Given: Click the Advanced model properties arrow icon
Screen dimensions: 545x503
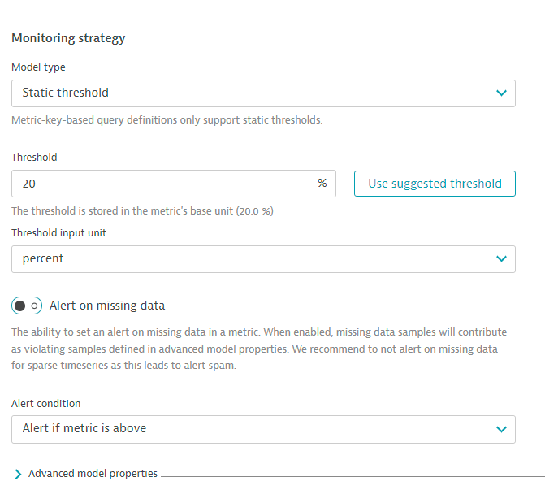Looking at the screenshot, I should click(18, 474).
